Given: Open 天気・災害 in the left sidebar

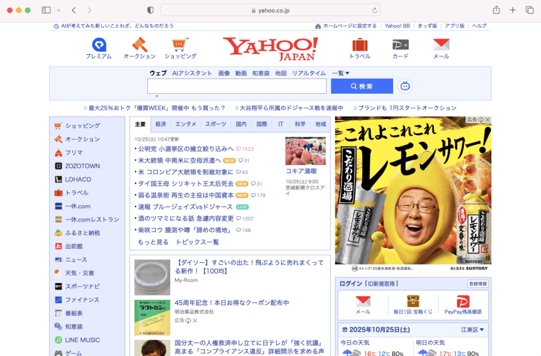Looking at the screenshot, I should click(80, 273).
